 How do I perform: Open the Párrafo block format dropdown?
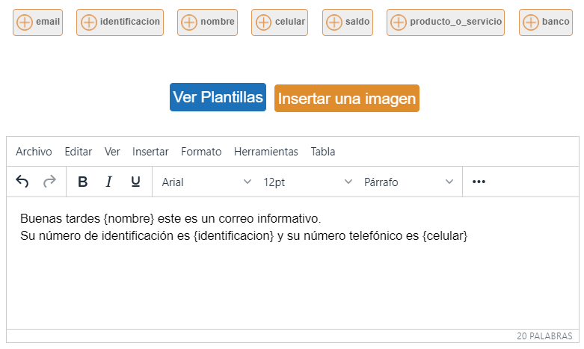pos(408,182)
